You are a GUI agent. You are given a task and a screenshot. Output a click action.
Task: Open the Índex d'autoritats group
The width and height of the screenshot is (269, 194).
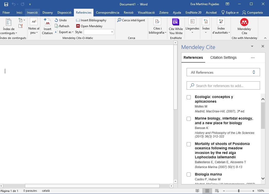221,26
